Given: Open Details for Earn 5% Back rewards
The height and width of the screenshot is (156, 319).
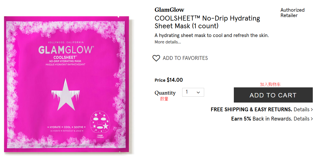Looking at the screenshot, I should tap(301, 119).
